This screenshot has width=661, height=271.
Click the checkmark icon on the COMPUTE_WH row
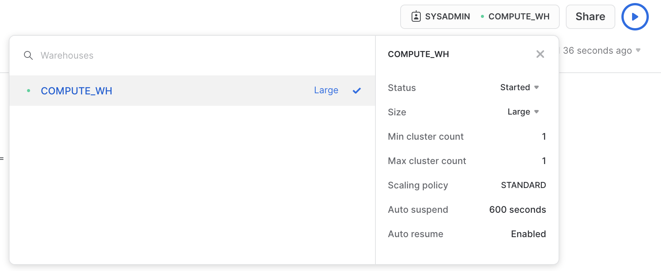(x=357, y=91)
